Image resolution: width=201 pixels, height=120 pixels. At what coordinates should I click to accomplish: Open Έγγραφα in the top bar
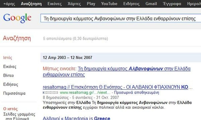tap(172, 4)
